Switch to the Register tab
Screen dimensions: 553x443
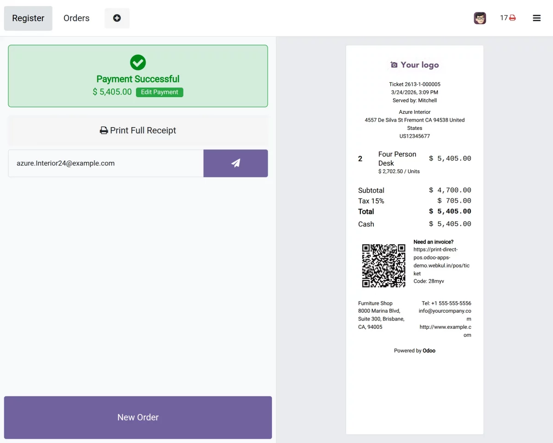tap(28, 18)
